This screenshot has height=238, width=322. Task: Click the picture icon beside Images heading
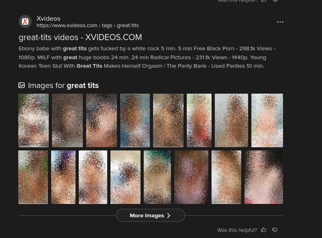[x=22, y=85]
